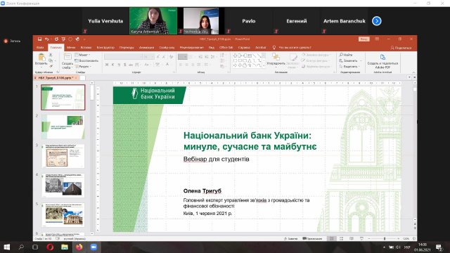Click the Clear Formatting icon
450x253 pixels.
pyautogui.click(x=172, y=57)
